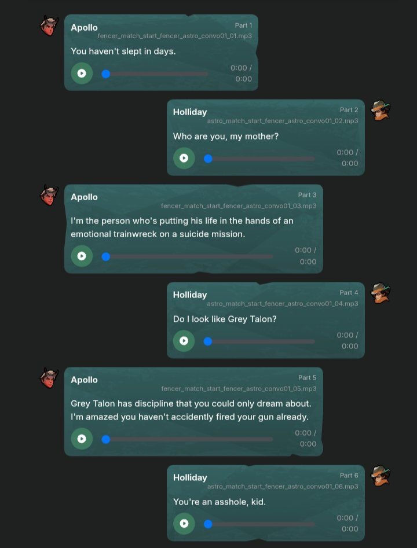The image size is (417, 548).
Task: Play Apollo's Part 1 audio clip
Action: [x=82, y=73]
